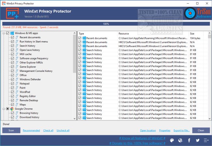The height and width of the screenshot is (146, 212).
Task: Click the 100% scan progress bar
Action: tap(106, 24)
